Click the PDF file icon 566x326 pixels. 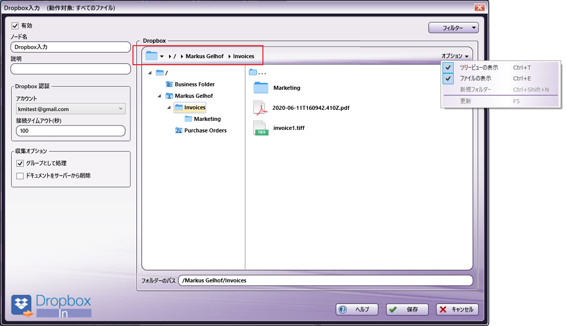coord(260,108)
